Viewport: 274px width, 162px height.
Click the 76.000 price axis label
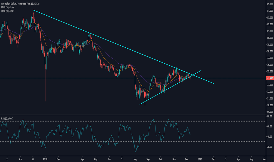click(270, 65)
